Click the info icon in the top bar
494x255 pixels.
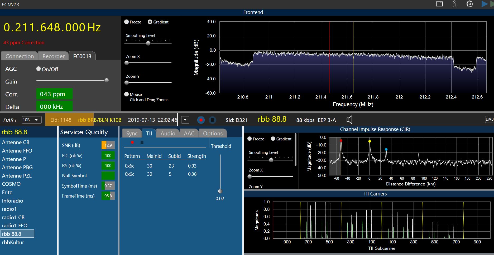pos(454,4)
